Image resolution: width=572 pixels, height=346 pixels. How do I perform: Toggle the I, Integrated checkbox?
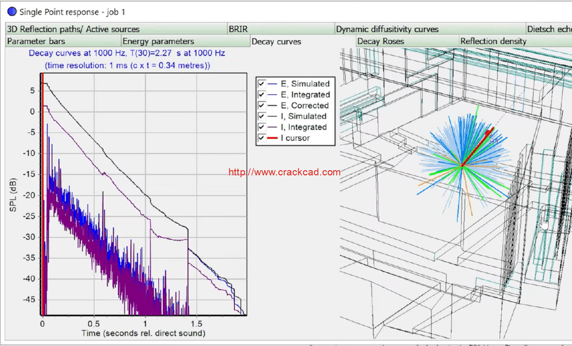261,127
